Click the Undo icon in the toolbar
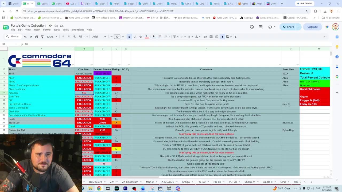This screenshot has width=342, height=192. (25, 37)
